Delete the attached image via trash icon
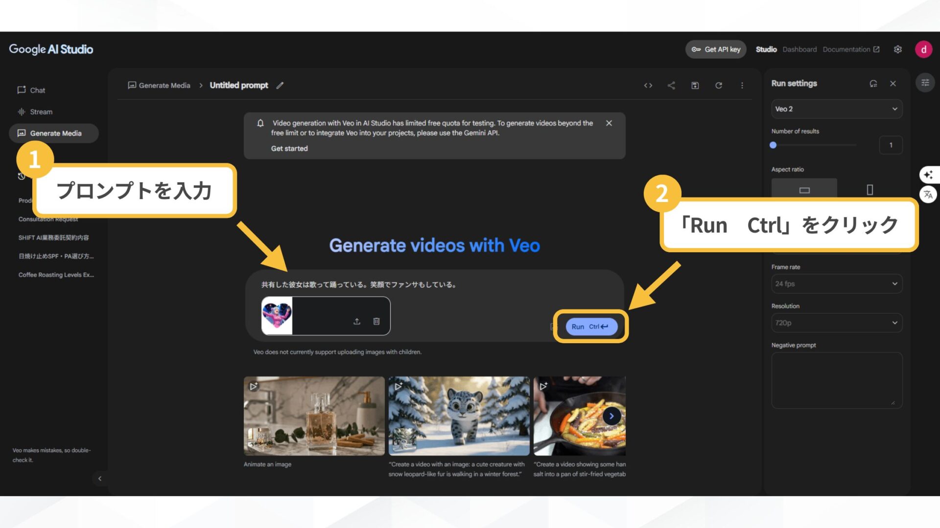This screenshot has height=528, width=940. click(376, 321)
